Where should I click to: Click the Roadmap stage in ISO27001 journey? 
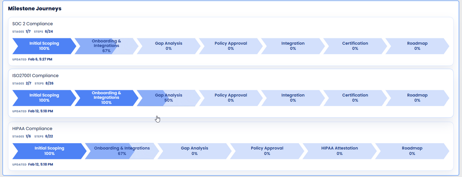(417, 98)
